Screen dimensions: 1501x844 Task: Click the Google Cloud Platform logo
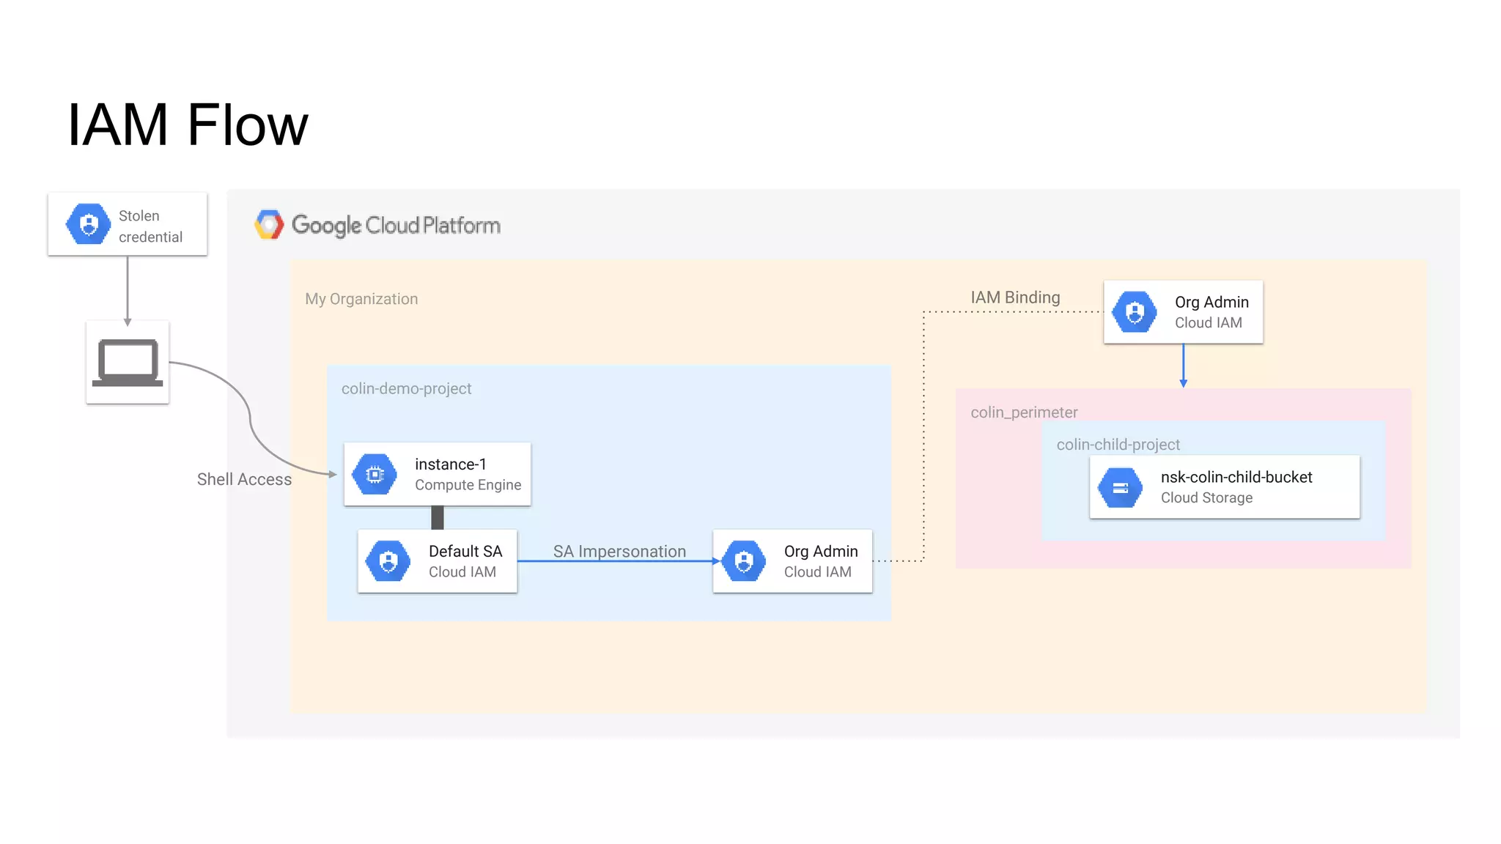(269, 225)
